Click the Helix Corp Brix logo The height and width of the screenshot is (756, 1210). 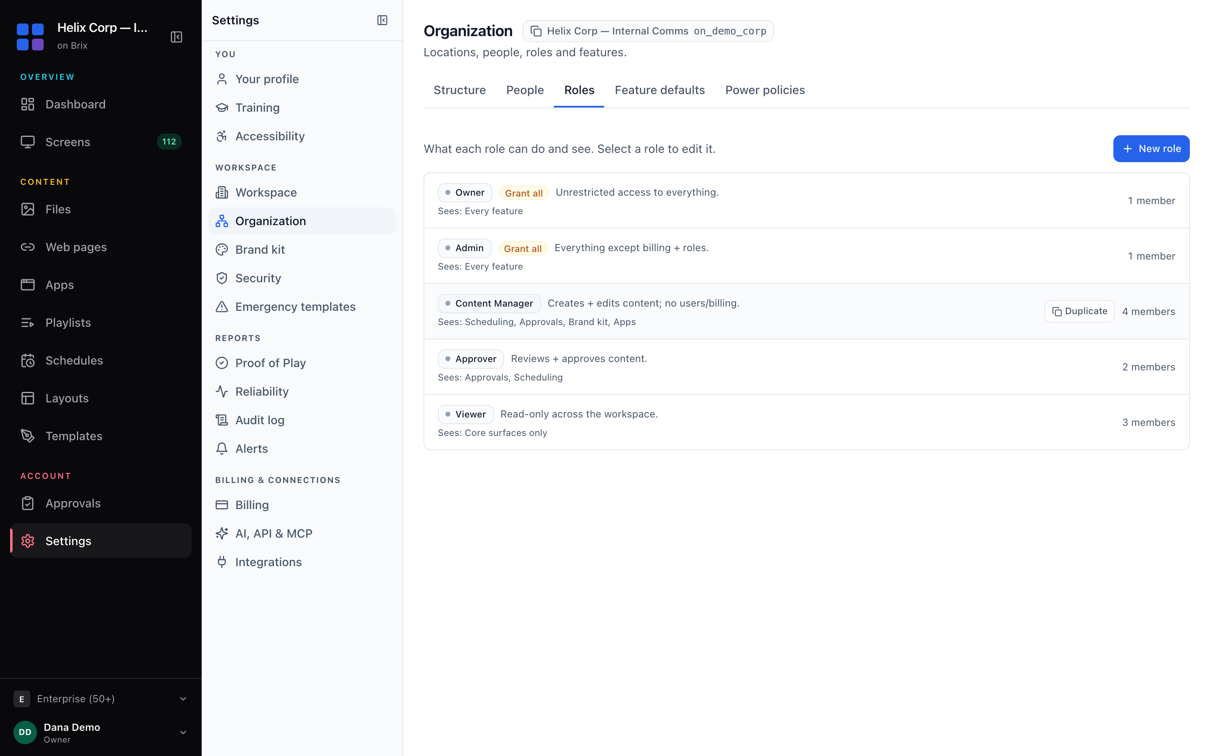(31, 37)
